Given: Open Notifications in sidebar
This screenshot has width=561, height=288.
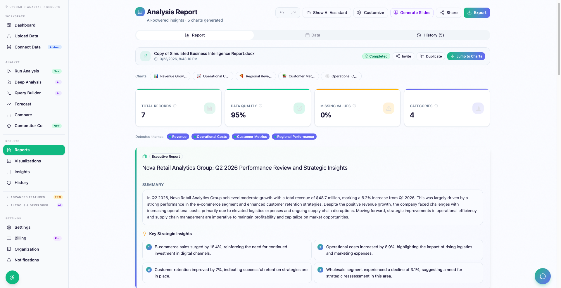Looking at the screenshot, I should point(34,260).
